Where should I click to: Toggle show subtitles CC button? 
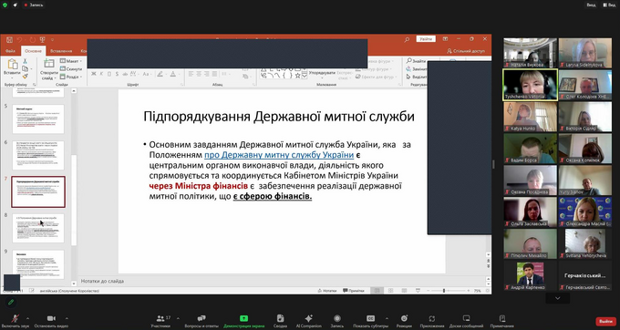[x=370, y=318]
